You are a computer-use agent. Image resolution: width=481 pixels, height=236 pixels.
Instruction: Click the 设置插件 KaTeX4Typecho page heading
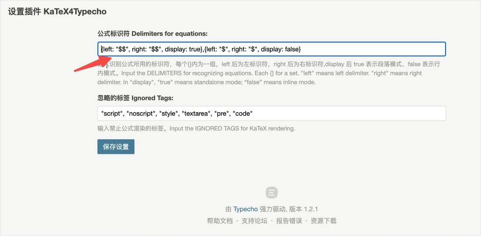57,12
